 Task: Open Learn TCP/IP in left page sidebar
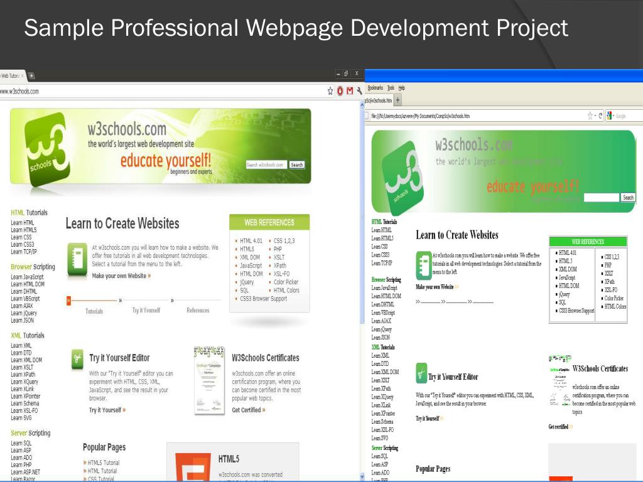point(23,252)
